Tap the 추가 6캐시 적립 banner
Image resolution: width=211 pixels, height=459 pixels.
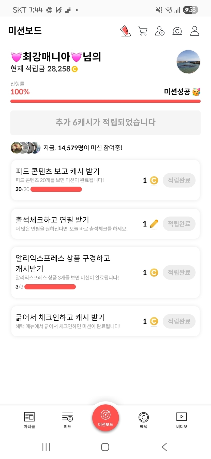click(x=106, y=123)
